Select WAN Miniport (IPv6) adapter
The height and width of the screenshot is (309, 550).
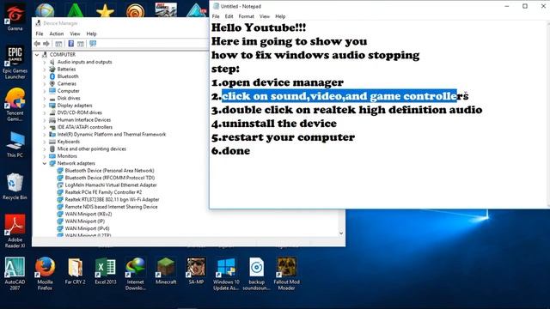pos(87,228)
